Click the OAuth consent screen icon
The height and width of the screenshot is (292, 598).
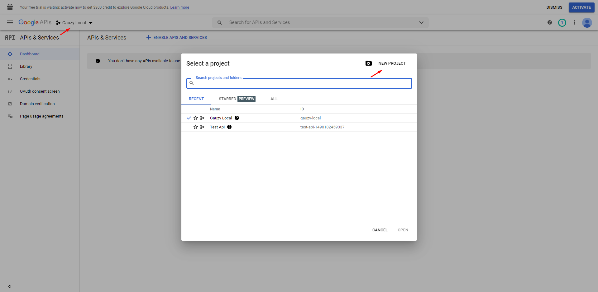(10, 91)
